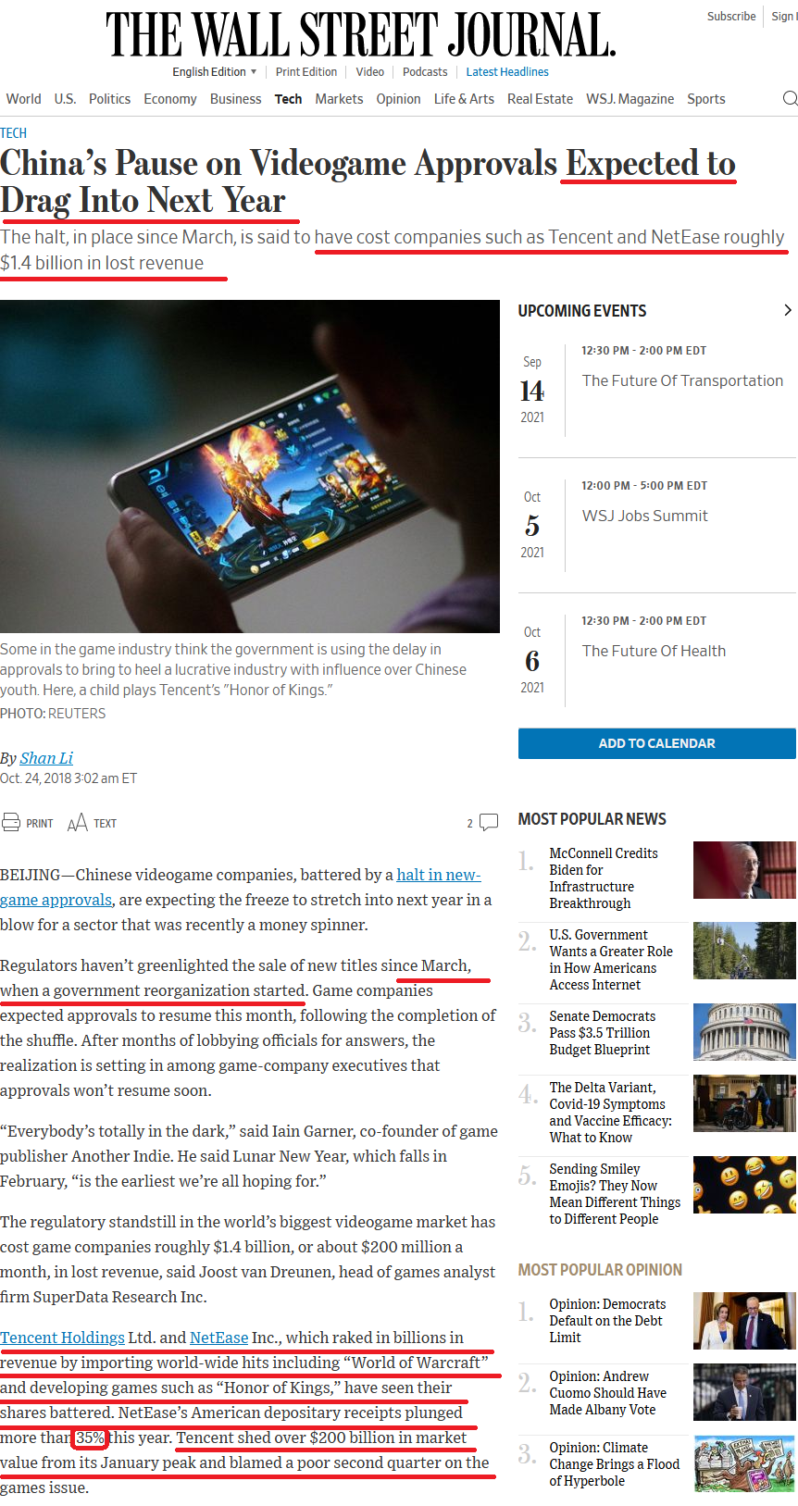Open McConnell Credits Biden article

coord(604,877)
